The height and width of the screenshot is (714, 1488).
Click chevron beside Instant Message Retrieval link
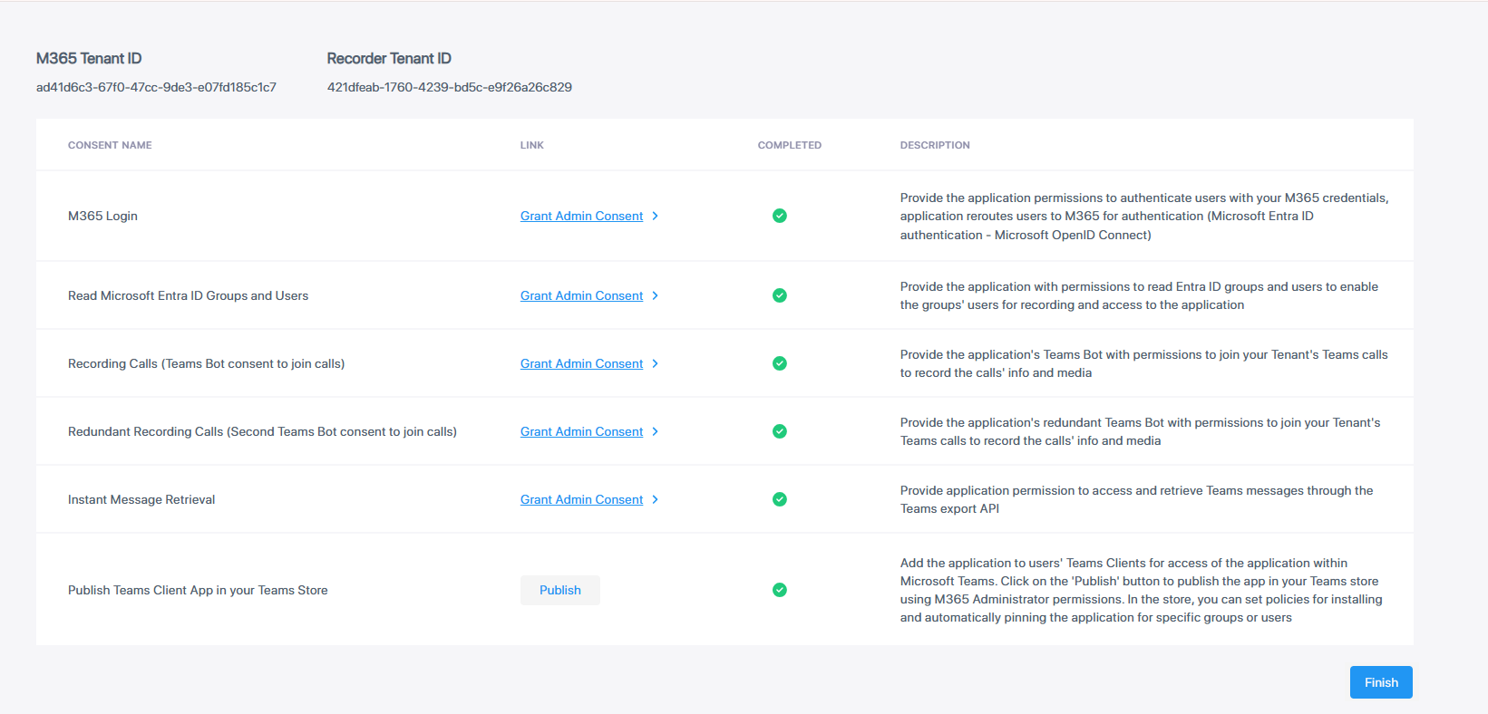pos(656,499)
